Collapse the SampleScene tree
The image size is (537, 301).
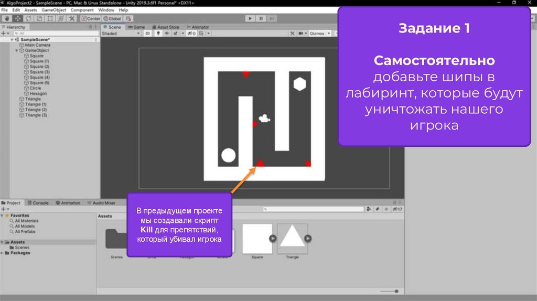tap(12, 40)
